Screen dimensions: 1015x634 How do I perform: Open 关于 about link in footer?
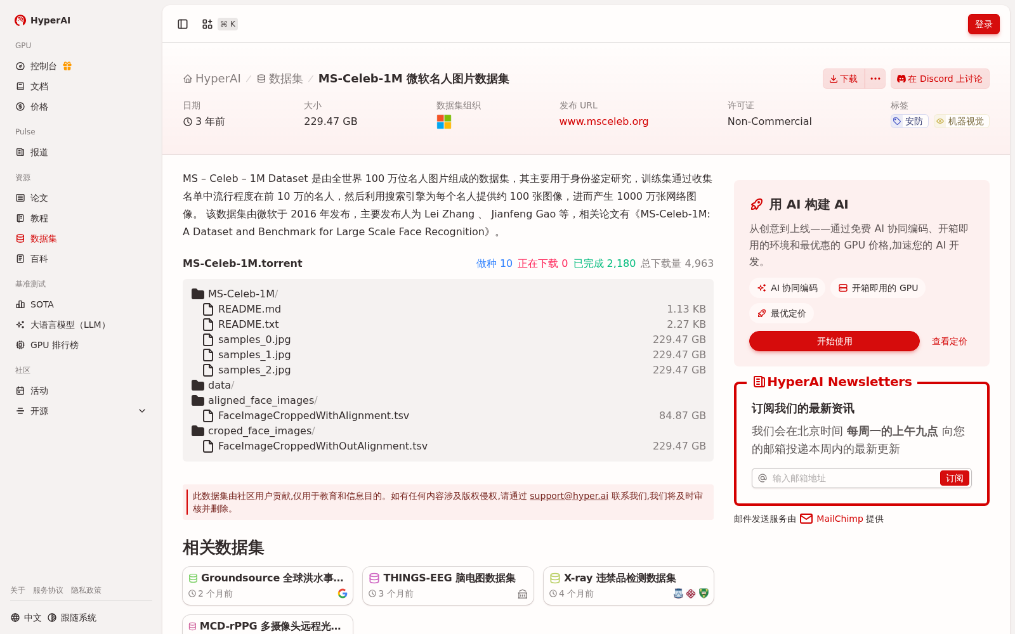coord(18,590)
